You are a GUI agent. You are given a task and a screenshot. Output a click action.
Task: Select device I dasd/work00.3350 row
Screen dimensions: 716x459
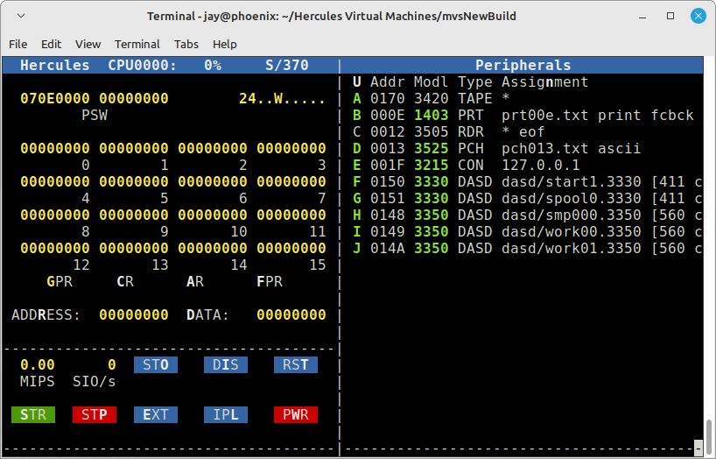click(x=528, y=232)
